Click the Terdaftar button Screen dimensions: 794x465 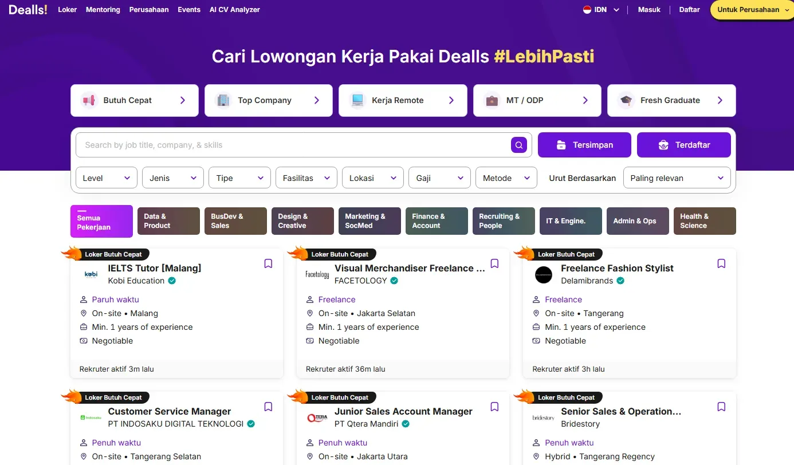click(x=684, y=145)
